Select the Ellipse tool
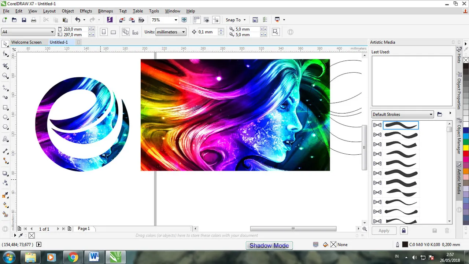Screen dimensions: 469x264 [x=5, y=117]
